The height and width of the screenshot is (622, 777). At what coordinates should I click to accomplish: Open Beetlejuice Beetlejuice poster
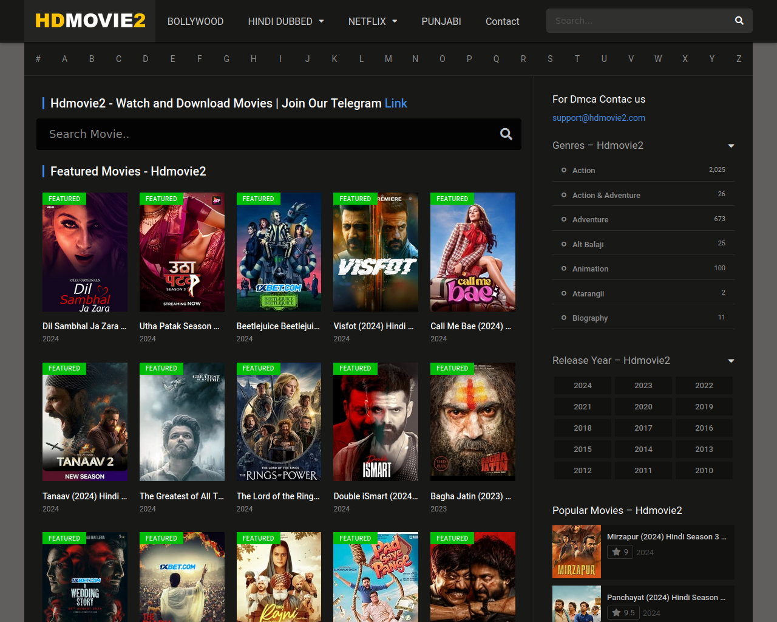tap(279, 252)
